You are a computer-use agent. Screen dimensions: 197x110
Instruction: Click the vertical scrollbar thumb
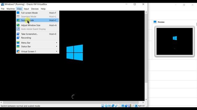pyautogui.click(x=146, y=48)
